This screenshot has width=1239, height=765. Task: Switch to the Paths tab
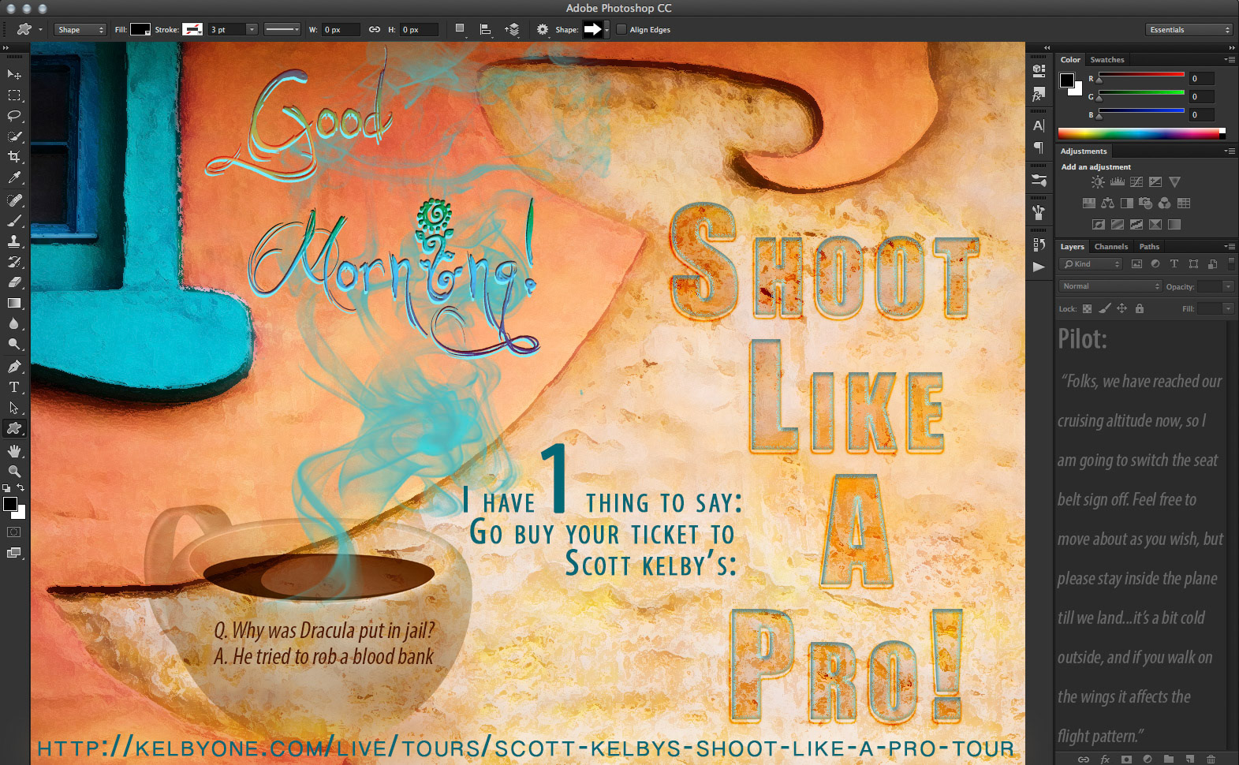[x=1149, y=247]
